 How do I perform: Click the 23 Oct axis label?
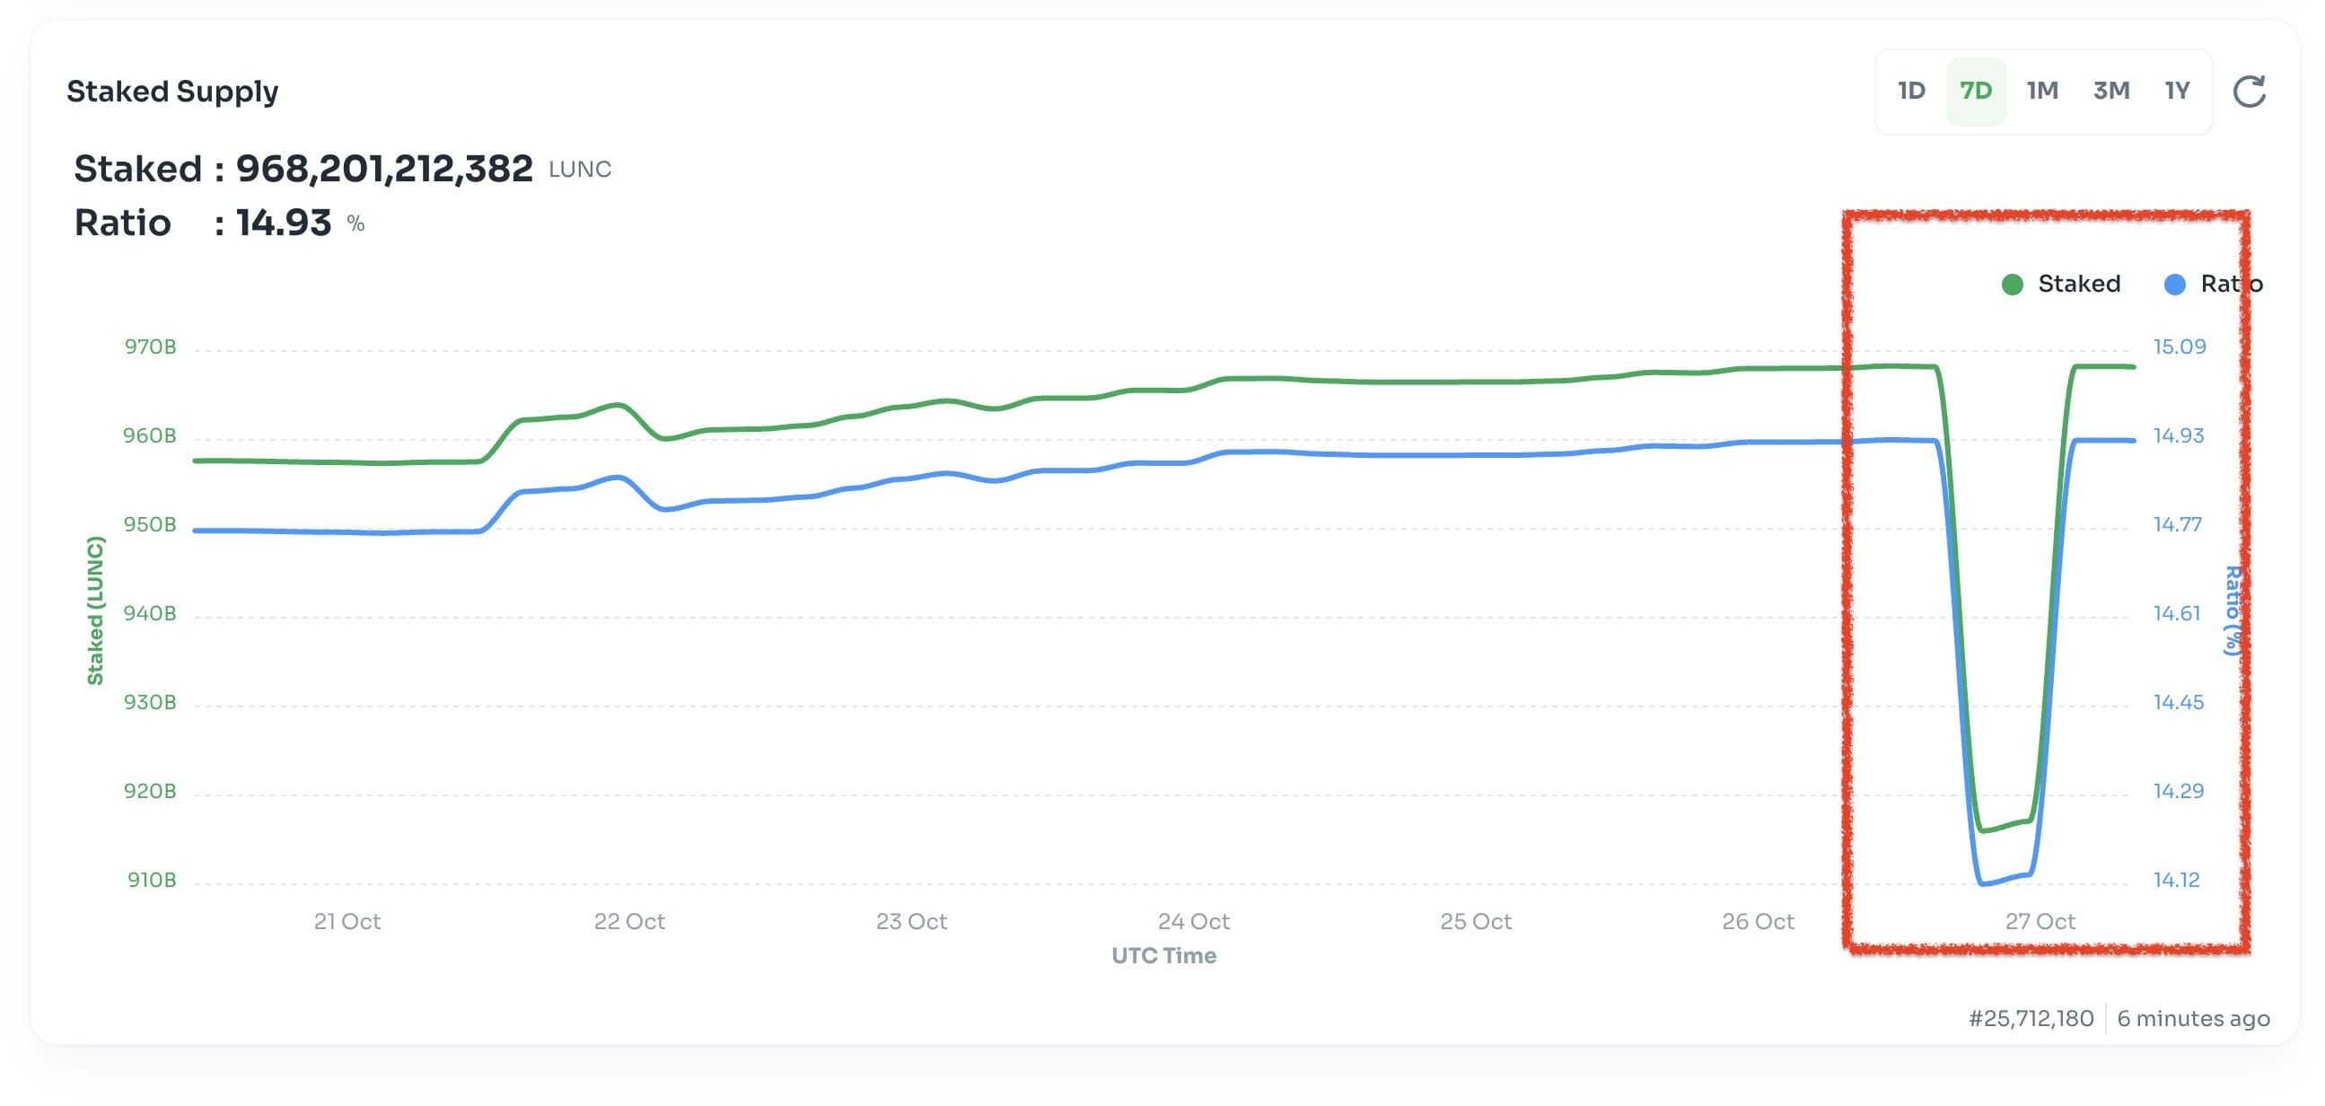[911, 922]
